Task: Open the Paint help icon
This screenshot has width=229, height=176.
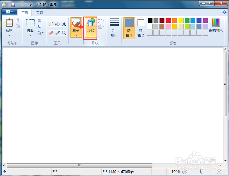Action: (224, 12)
